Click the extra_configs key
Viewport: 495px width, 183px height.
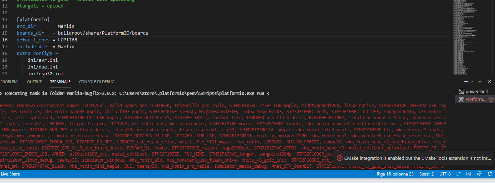(35, 53)
